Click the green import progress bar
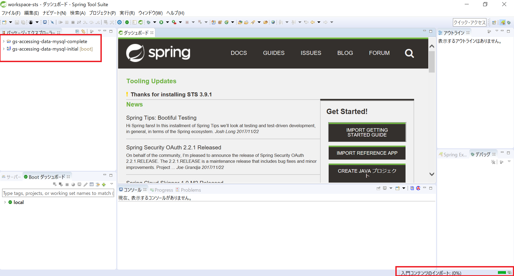 502,273
